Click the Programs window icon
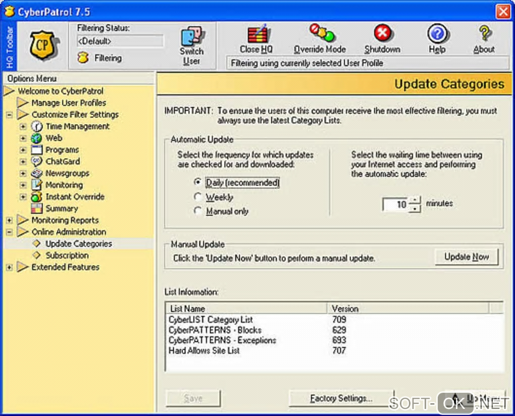Screen dimensions: 515x416 (36, 150)
